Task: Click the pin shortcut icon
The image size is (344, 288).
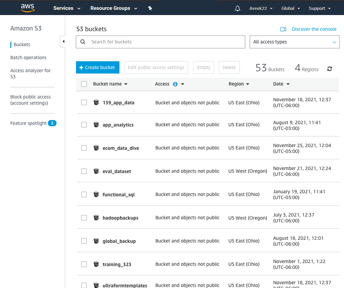Action: coord(150,8)
